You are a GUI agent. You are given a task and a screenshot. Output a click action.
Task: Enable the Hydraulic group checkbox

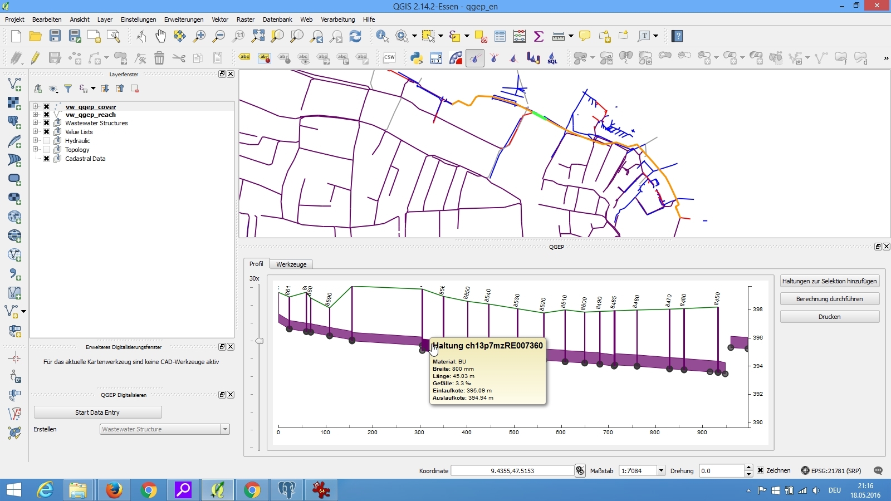click(47, 141)
